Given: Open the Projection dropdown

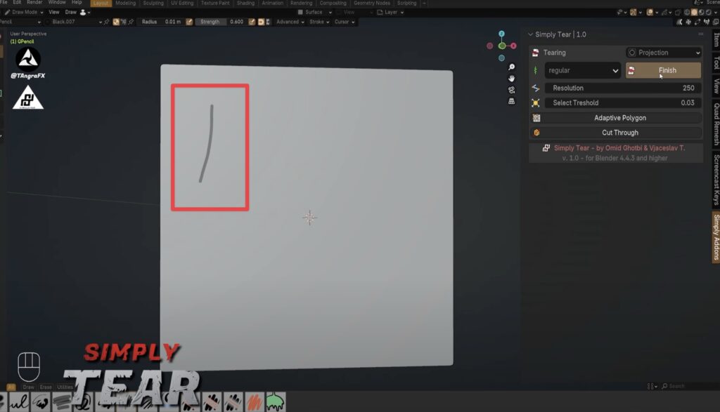Looking at the screenshot, I should click(664, 53).
